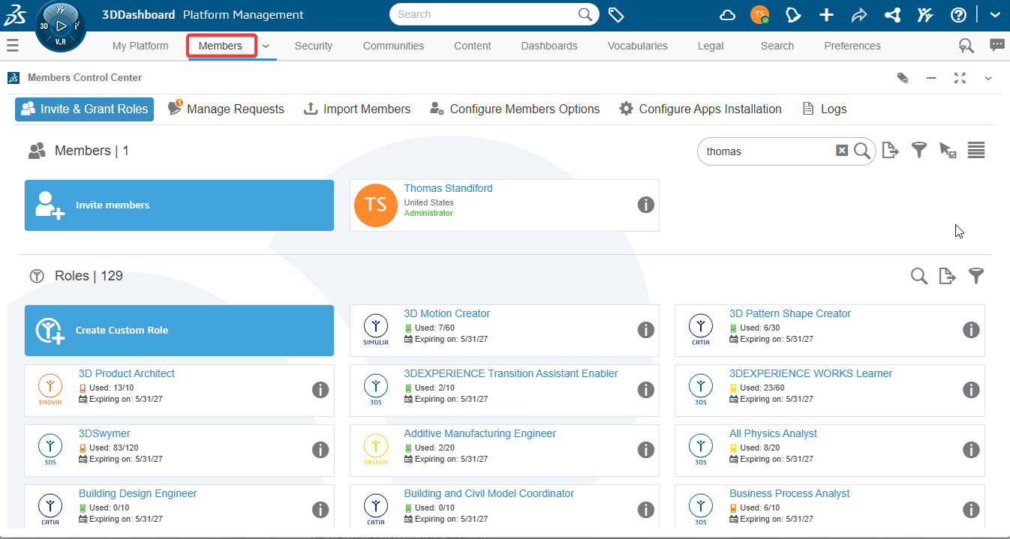The height and width of the screenshot is (539, 1010).
Task: Search roles with magnifier icon
Action: [919, 276]
